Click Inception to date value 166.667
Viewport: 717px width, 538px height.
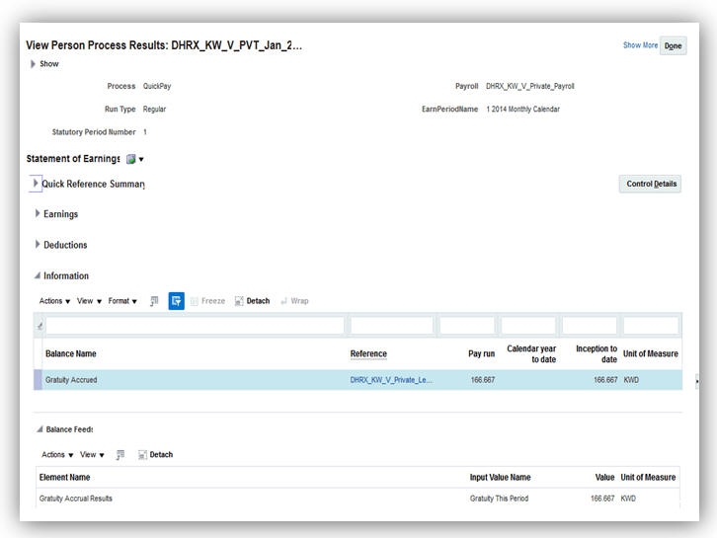[x=605, y=380]
